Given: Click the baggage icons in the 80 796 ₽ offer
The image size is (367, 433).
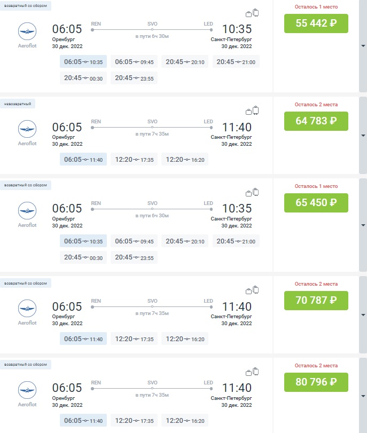Looking at the screenshot, I should 252,372.
